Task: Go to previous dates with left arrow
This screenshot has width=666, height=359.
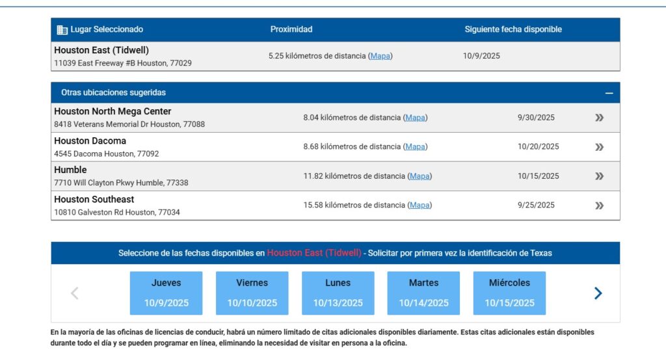Action: pyautogui.click(x=75, y=293)
